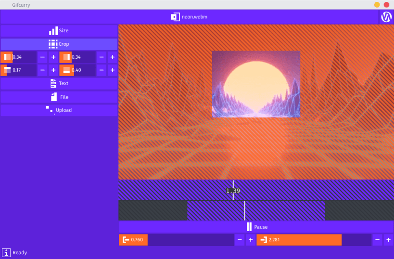The height and width of the screenshot is (259, 394).
Task: Click the end time bracket icon
Action: pyautogui.click(x=264, y=240)
